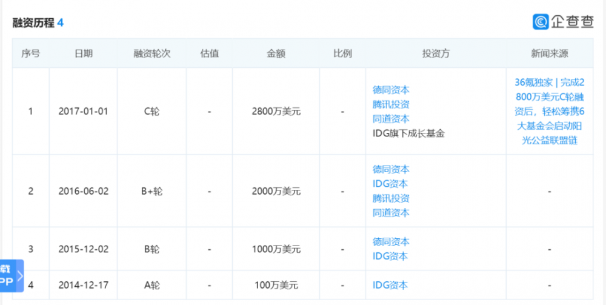Click the 融资轮次 column header
606x305 pixels.
point(151,53)
